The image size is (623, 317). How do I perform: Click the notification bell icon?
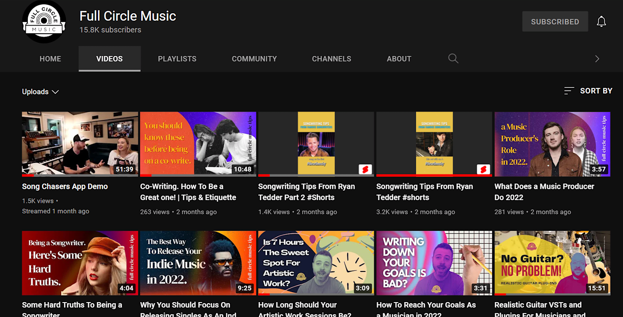[x=601, y=22]
